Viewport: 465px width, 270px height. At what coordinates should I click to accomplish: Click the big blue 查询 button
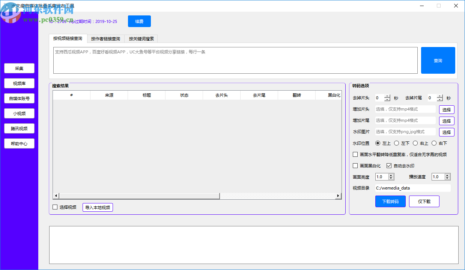pyautogui.click(x=438, y=60)
